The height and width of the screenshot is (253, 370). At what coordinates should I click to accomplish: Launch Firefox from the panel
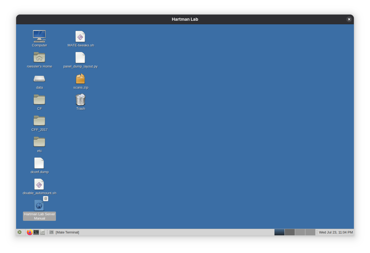[29, 232]
